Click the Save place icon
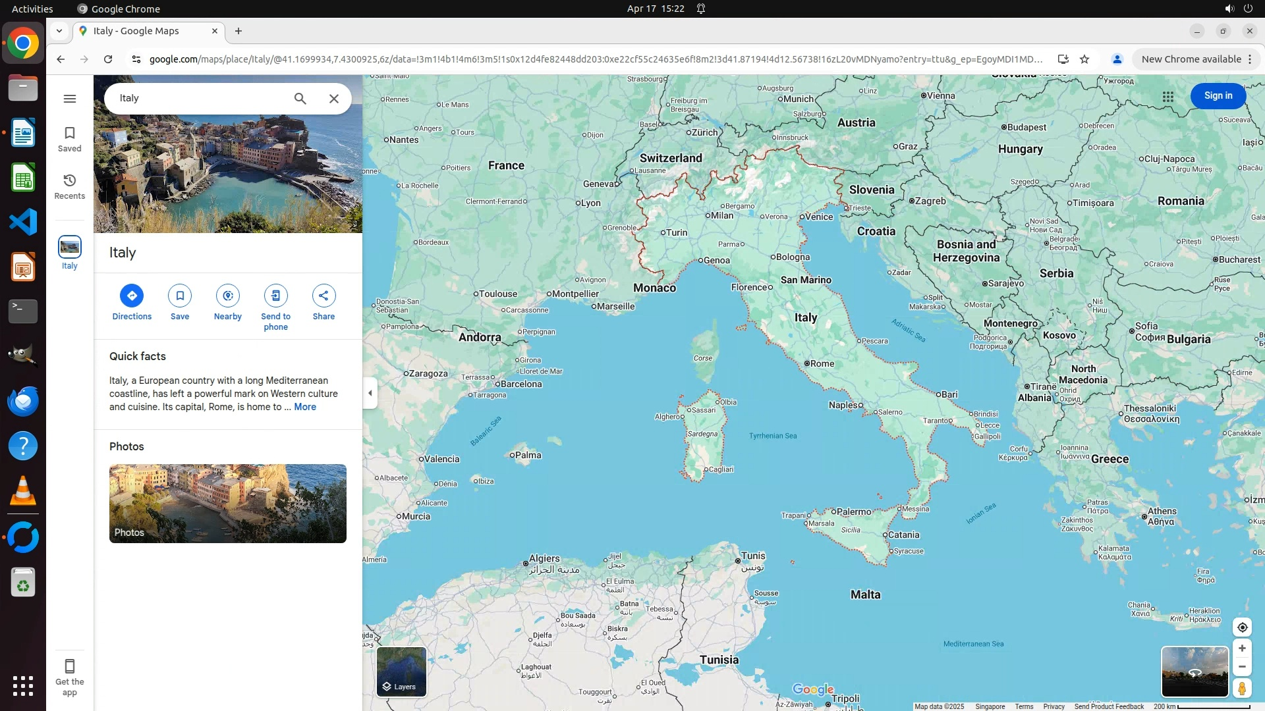 180,296
